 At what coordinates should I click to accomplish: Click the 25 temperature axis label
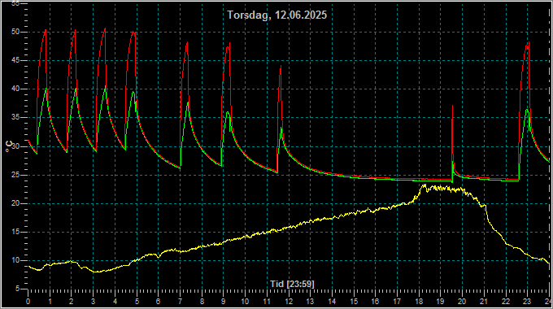(x=15, y=175)
